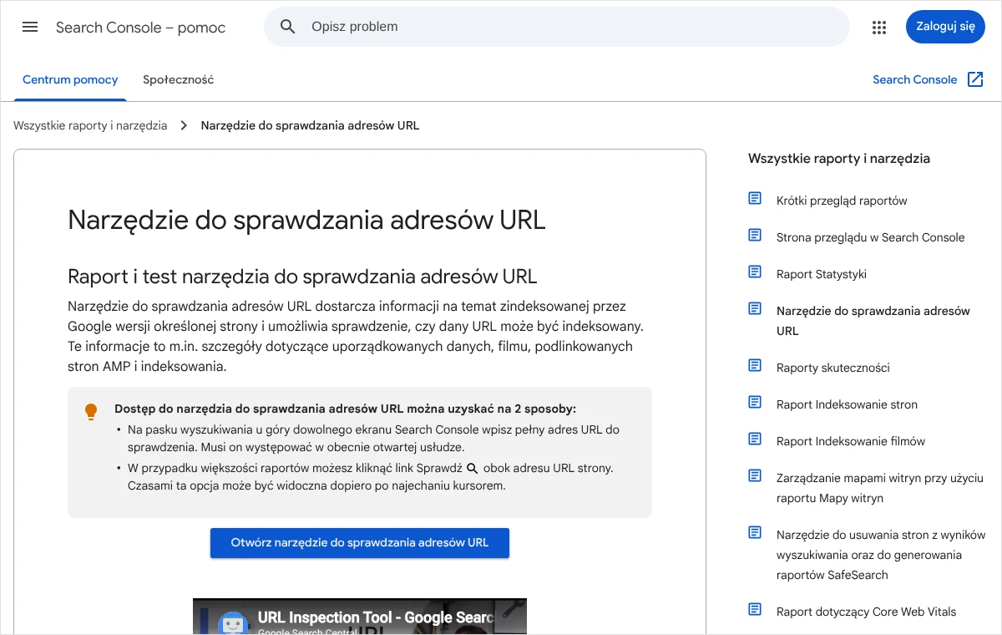Open Wszystkie raporty i narzędzia breadcrumb
1002x635 pixels.
coord(90,126)
